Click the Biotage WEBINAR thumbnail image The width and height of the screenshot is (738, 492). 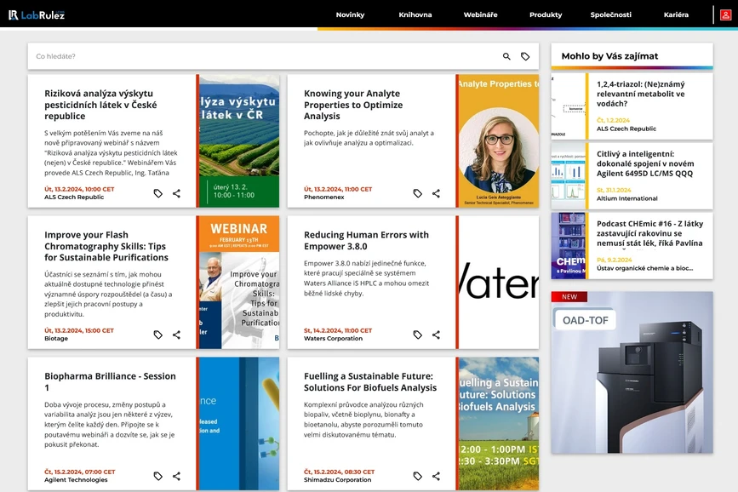(239, 282)
